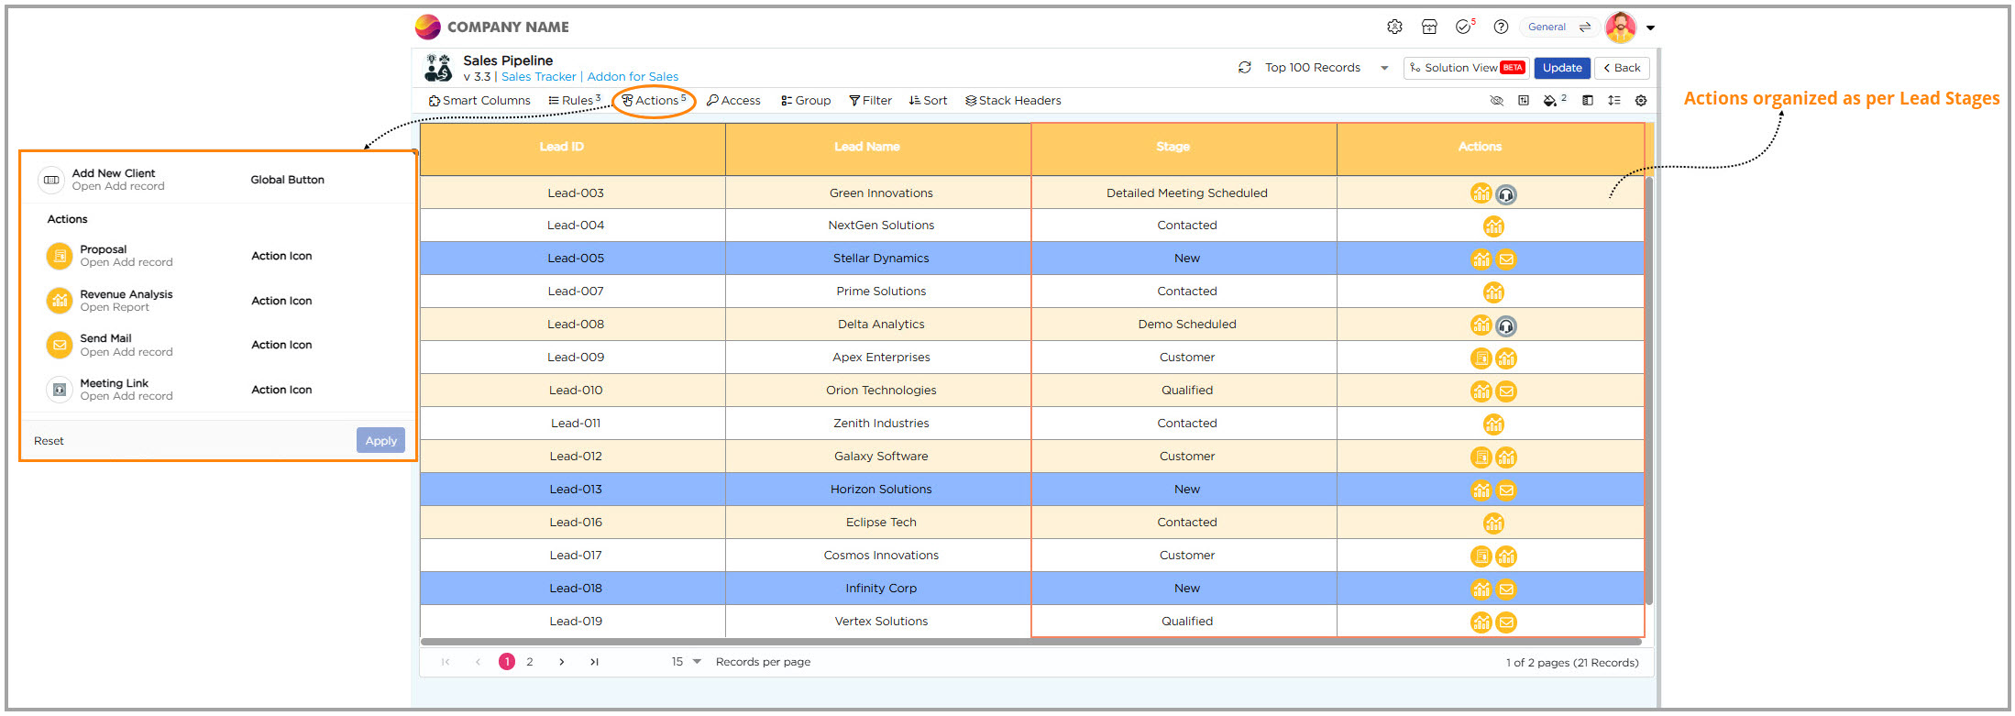The height and width of the screenshot is (716, 2015).
Task: Click Meeting Link icon for Lead-008
Action: (1506, 325)
